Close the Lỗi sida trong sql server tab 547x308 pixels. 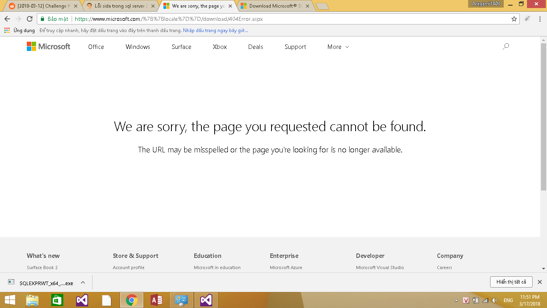[x=153, y=6]
